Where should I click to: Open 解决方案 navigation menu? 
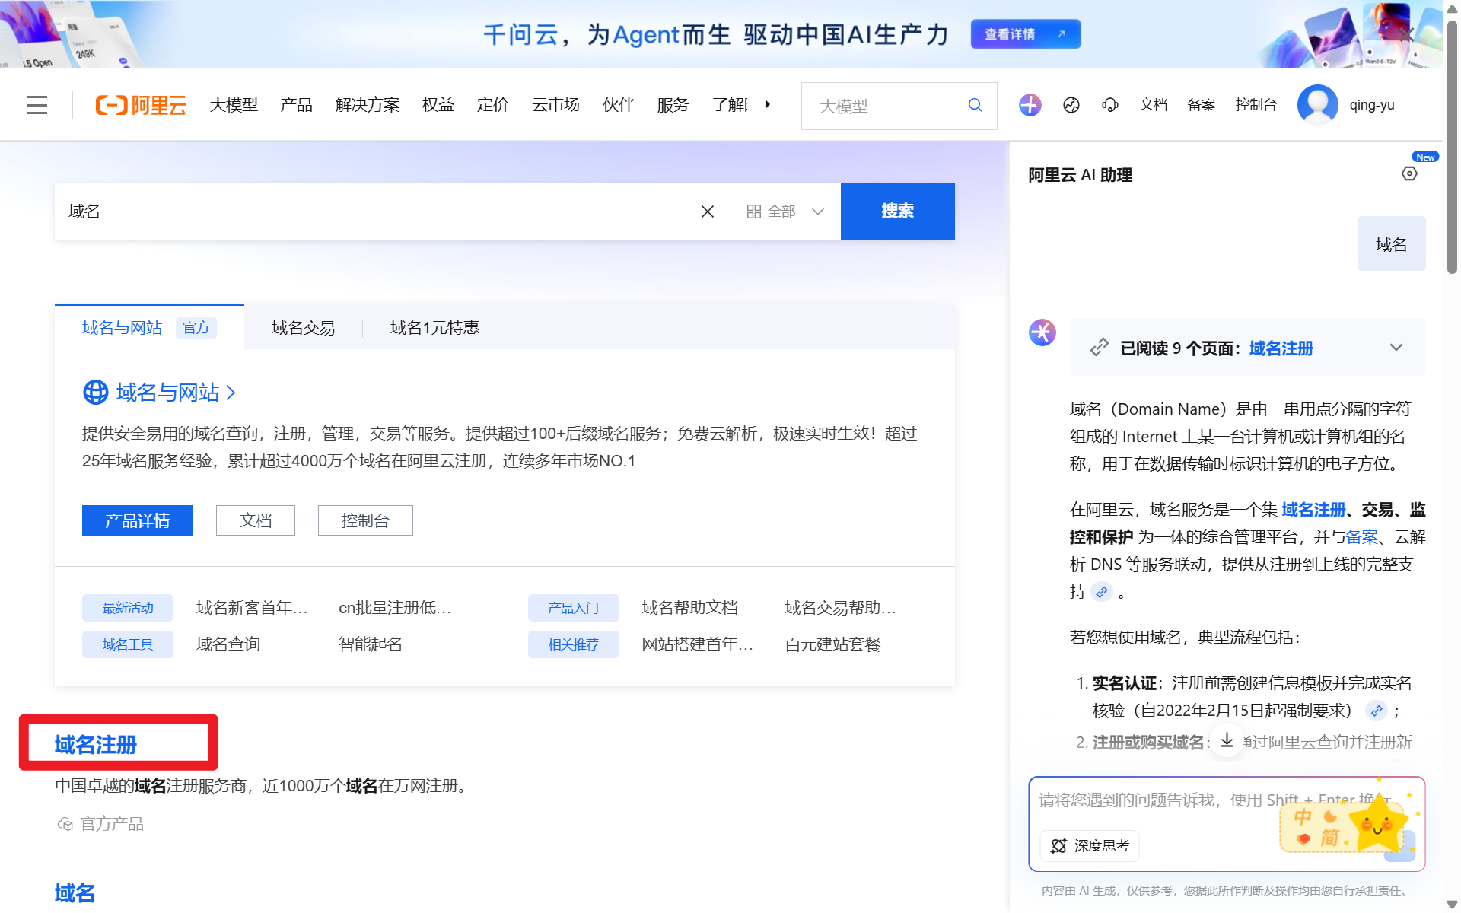point(368,105)
